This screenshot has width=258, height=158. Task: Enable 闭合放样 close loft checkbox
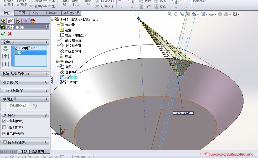pyautogui.click(x=4, y=127)
